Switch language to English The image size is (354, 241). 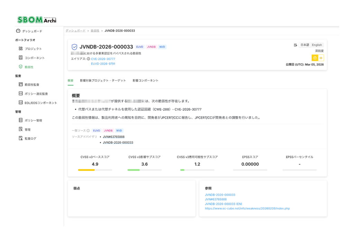pyautogui.click(x=317, y=45)
